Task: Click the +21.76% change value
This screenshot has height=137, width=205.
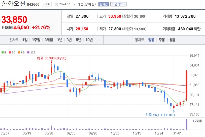Action: pyautogui.click(x=41, y=28)
